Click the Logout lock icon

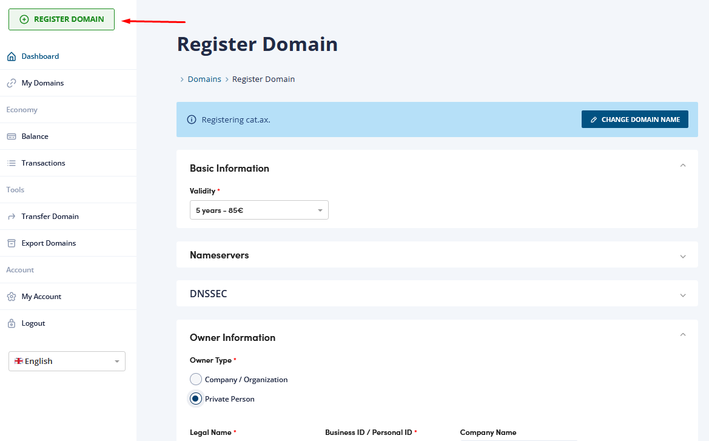(11, 323)
